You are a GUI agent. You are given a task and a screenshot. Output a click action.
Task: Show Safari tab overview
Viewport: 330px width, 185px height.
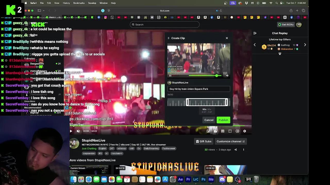[303, 11]
